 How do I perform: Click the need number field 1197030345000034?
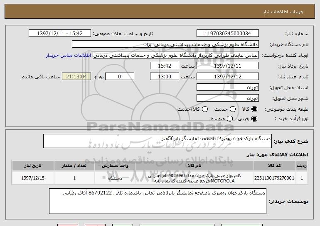click(228, 34)
